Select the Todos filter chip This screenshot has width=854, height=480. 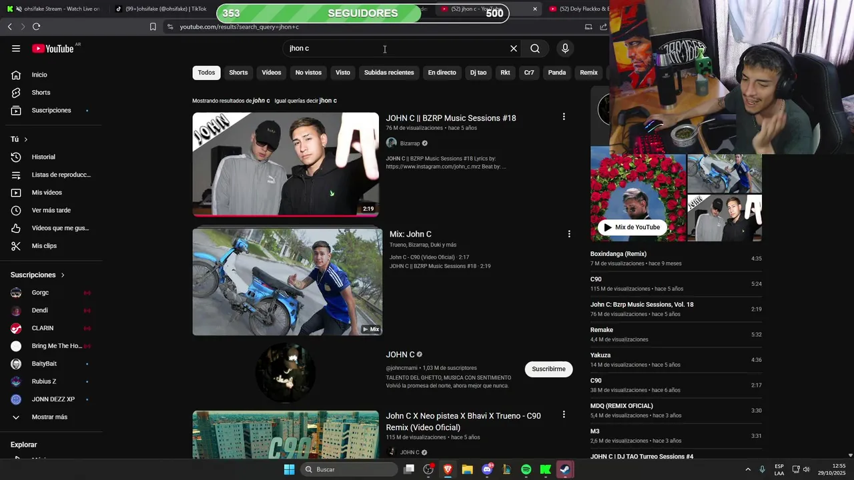tap(207, 73)
